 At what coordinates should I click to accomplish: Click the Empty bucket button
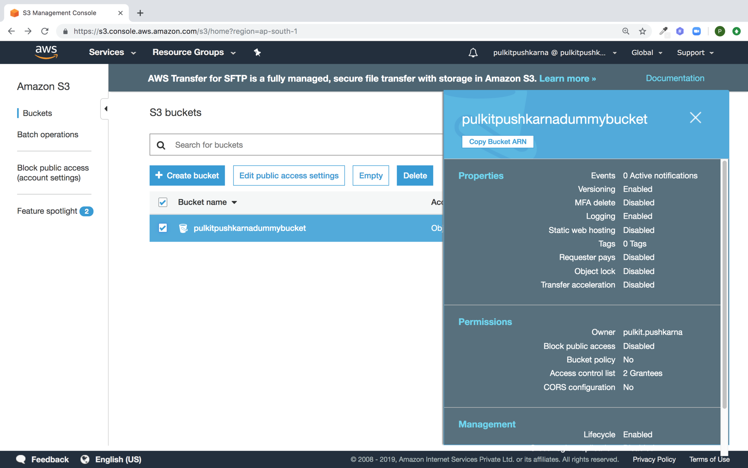click(371, 175)
